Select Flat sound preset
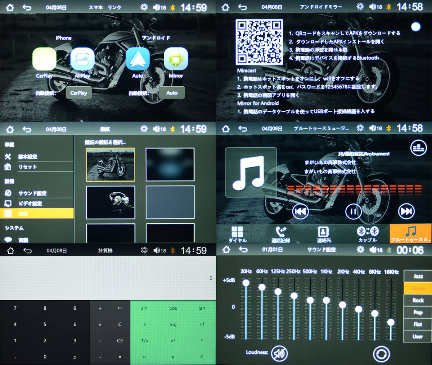The width and height of the screenshot is (432, 365). [418, 324]
